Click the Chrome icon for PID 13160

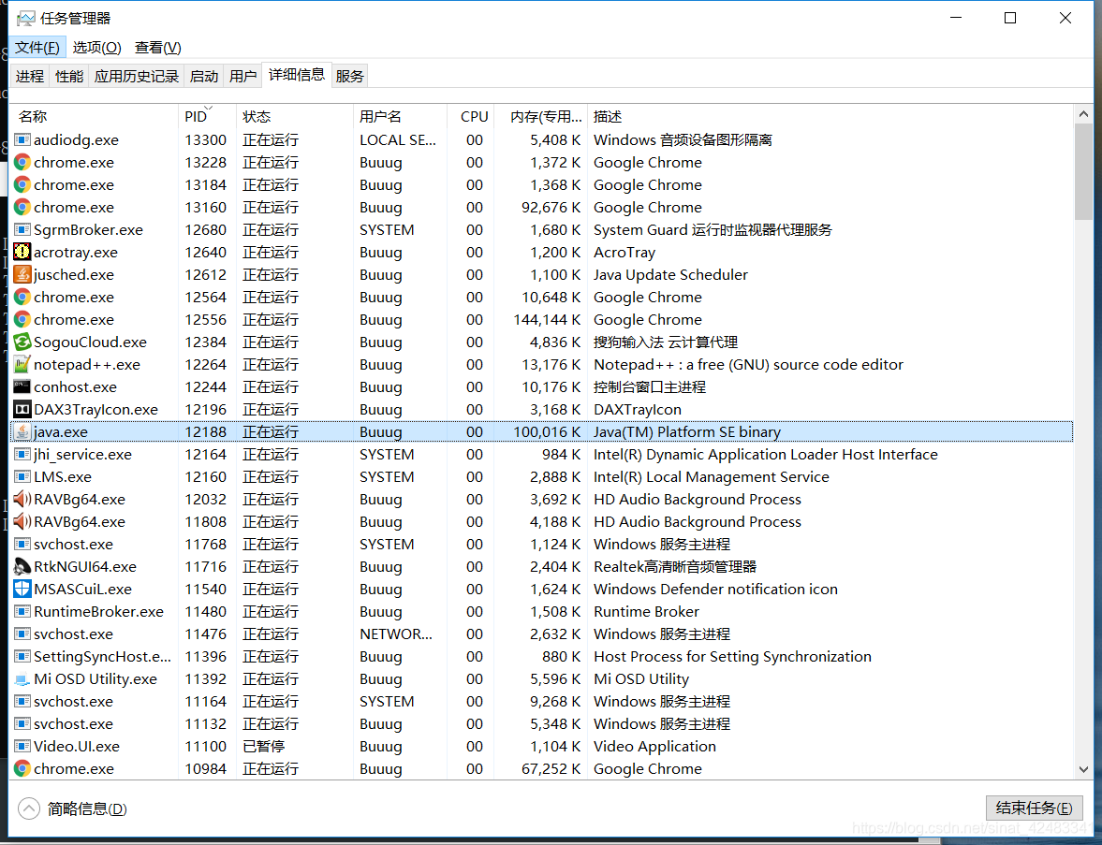pos(22,207)
